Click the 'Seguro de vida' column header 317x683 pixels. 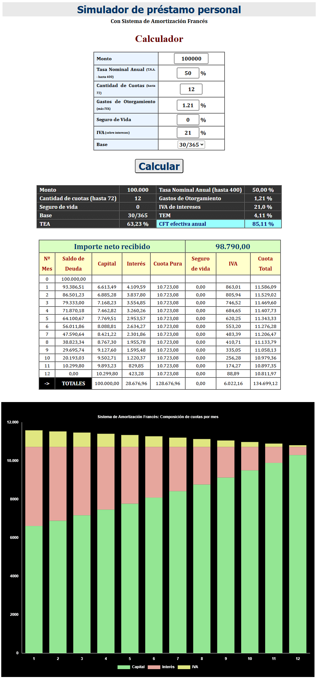200,264
